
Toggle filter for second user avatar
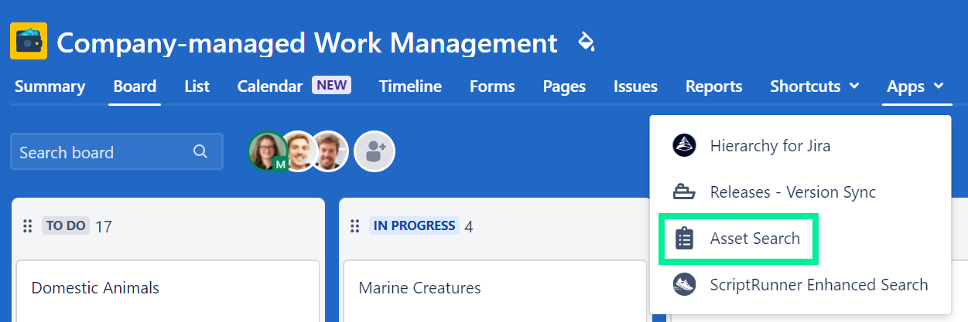(299, 151)
